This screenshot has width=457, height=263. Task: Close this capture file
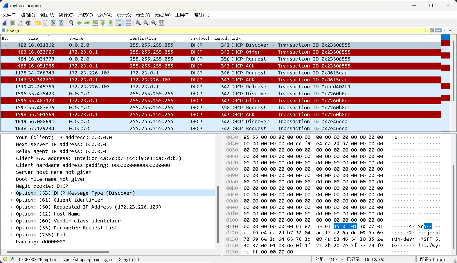pos(54,23)
